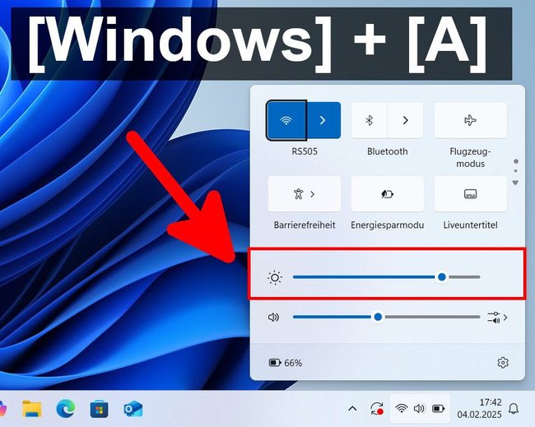Toggle the Liveuntertitel tile

[470, 194]
